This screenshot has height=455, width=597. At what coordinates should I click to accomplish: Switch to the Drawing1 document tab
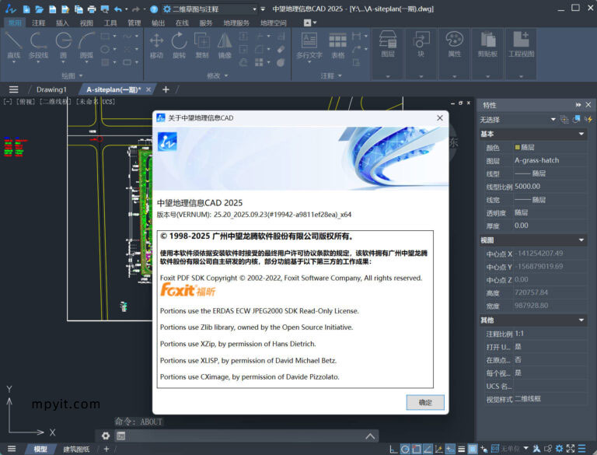pyautogui.click(x=51, y=89)
